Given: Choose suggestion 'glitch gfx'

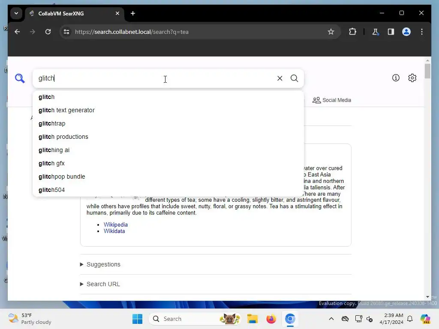Looking at the screenshot, I should point(168,163).
